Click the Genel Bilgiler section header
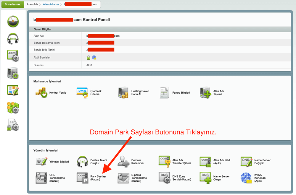This screenshot has height=195, width=296. pos(42,29)
